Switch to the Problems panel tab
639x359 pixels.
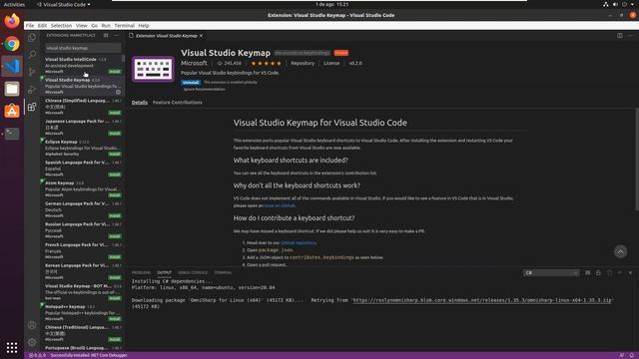click(141, 272)
